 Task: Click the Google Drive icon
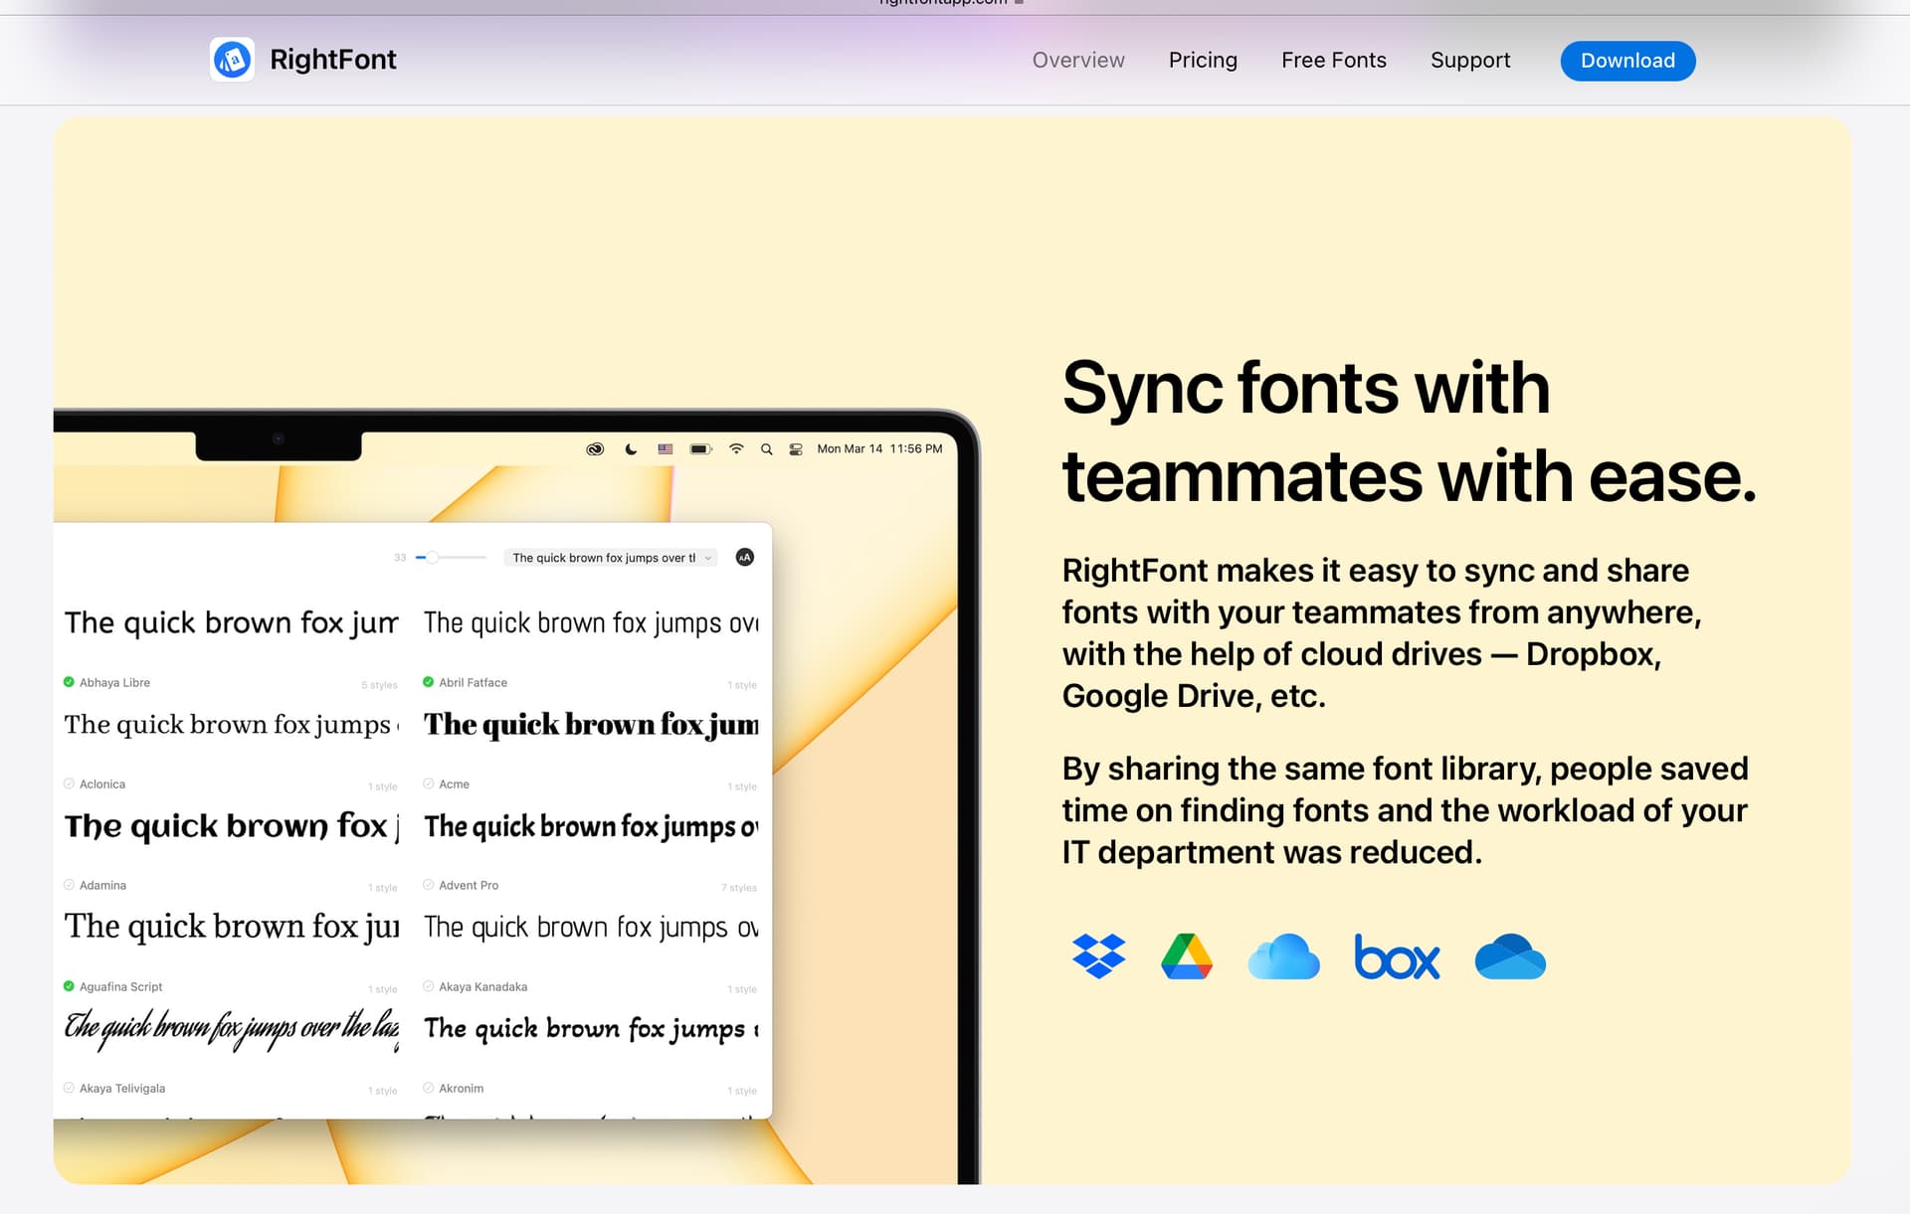coord(1187,956)
